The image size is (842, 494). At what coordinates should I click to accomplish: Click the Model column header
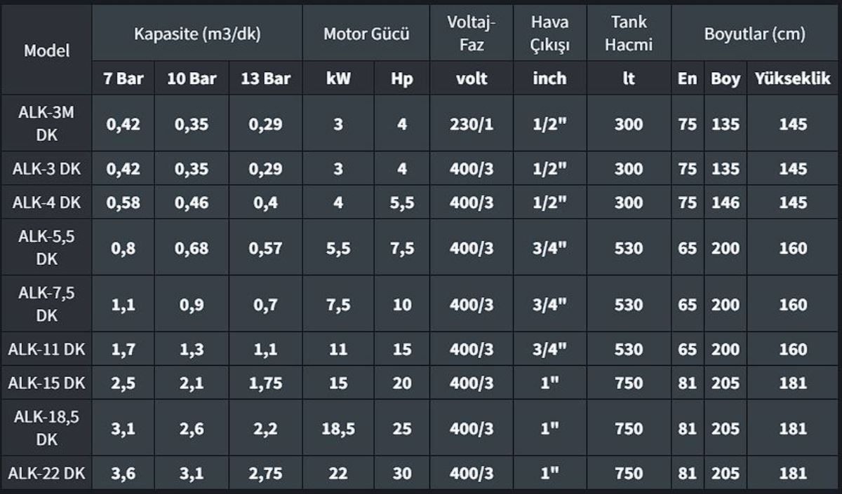pos(47,50)
